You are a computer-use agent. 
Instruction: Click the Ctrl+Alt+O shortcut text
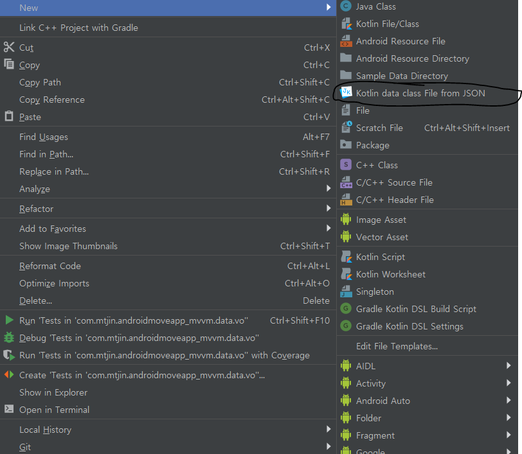coord(307,283)
